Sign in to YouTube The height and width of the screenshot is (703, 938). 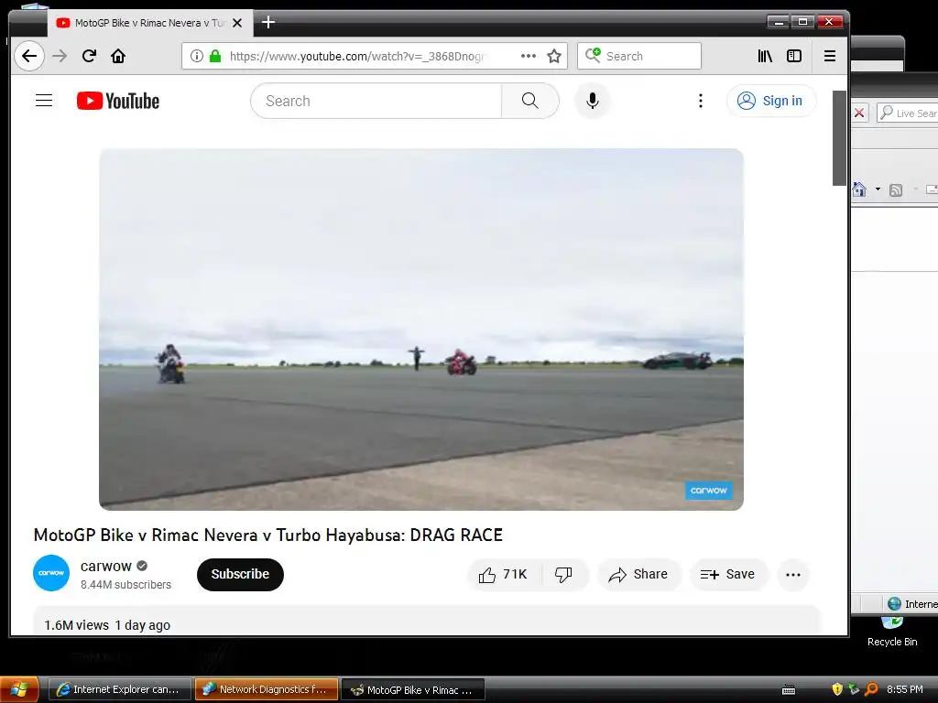(x=771, y=101)
